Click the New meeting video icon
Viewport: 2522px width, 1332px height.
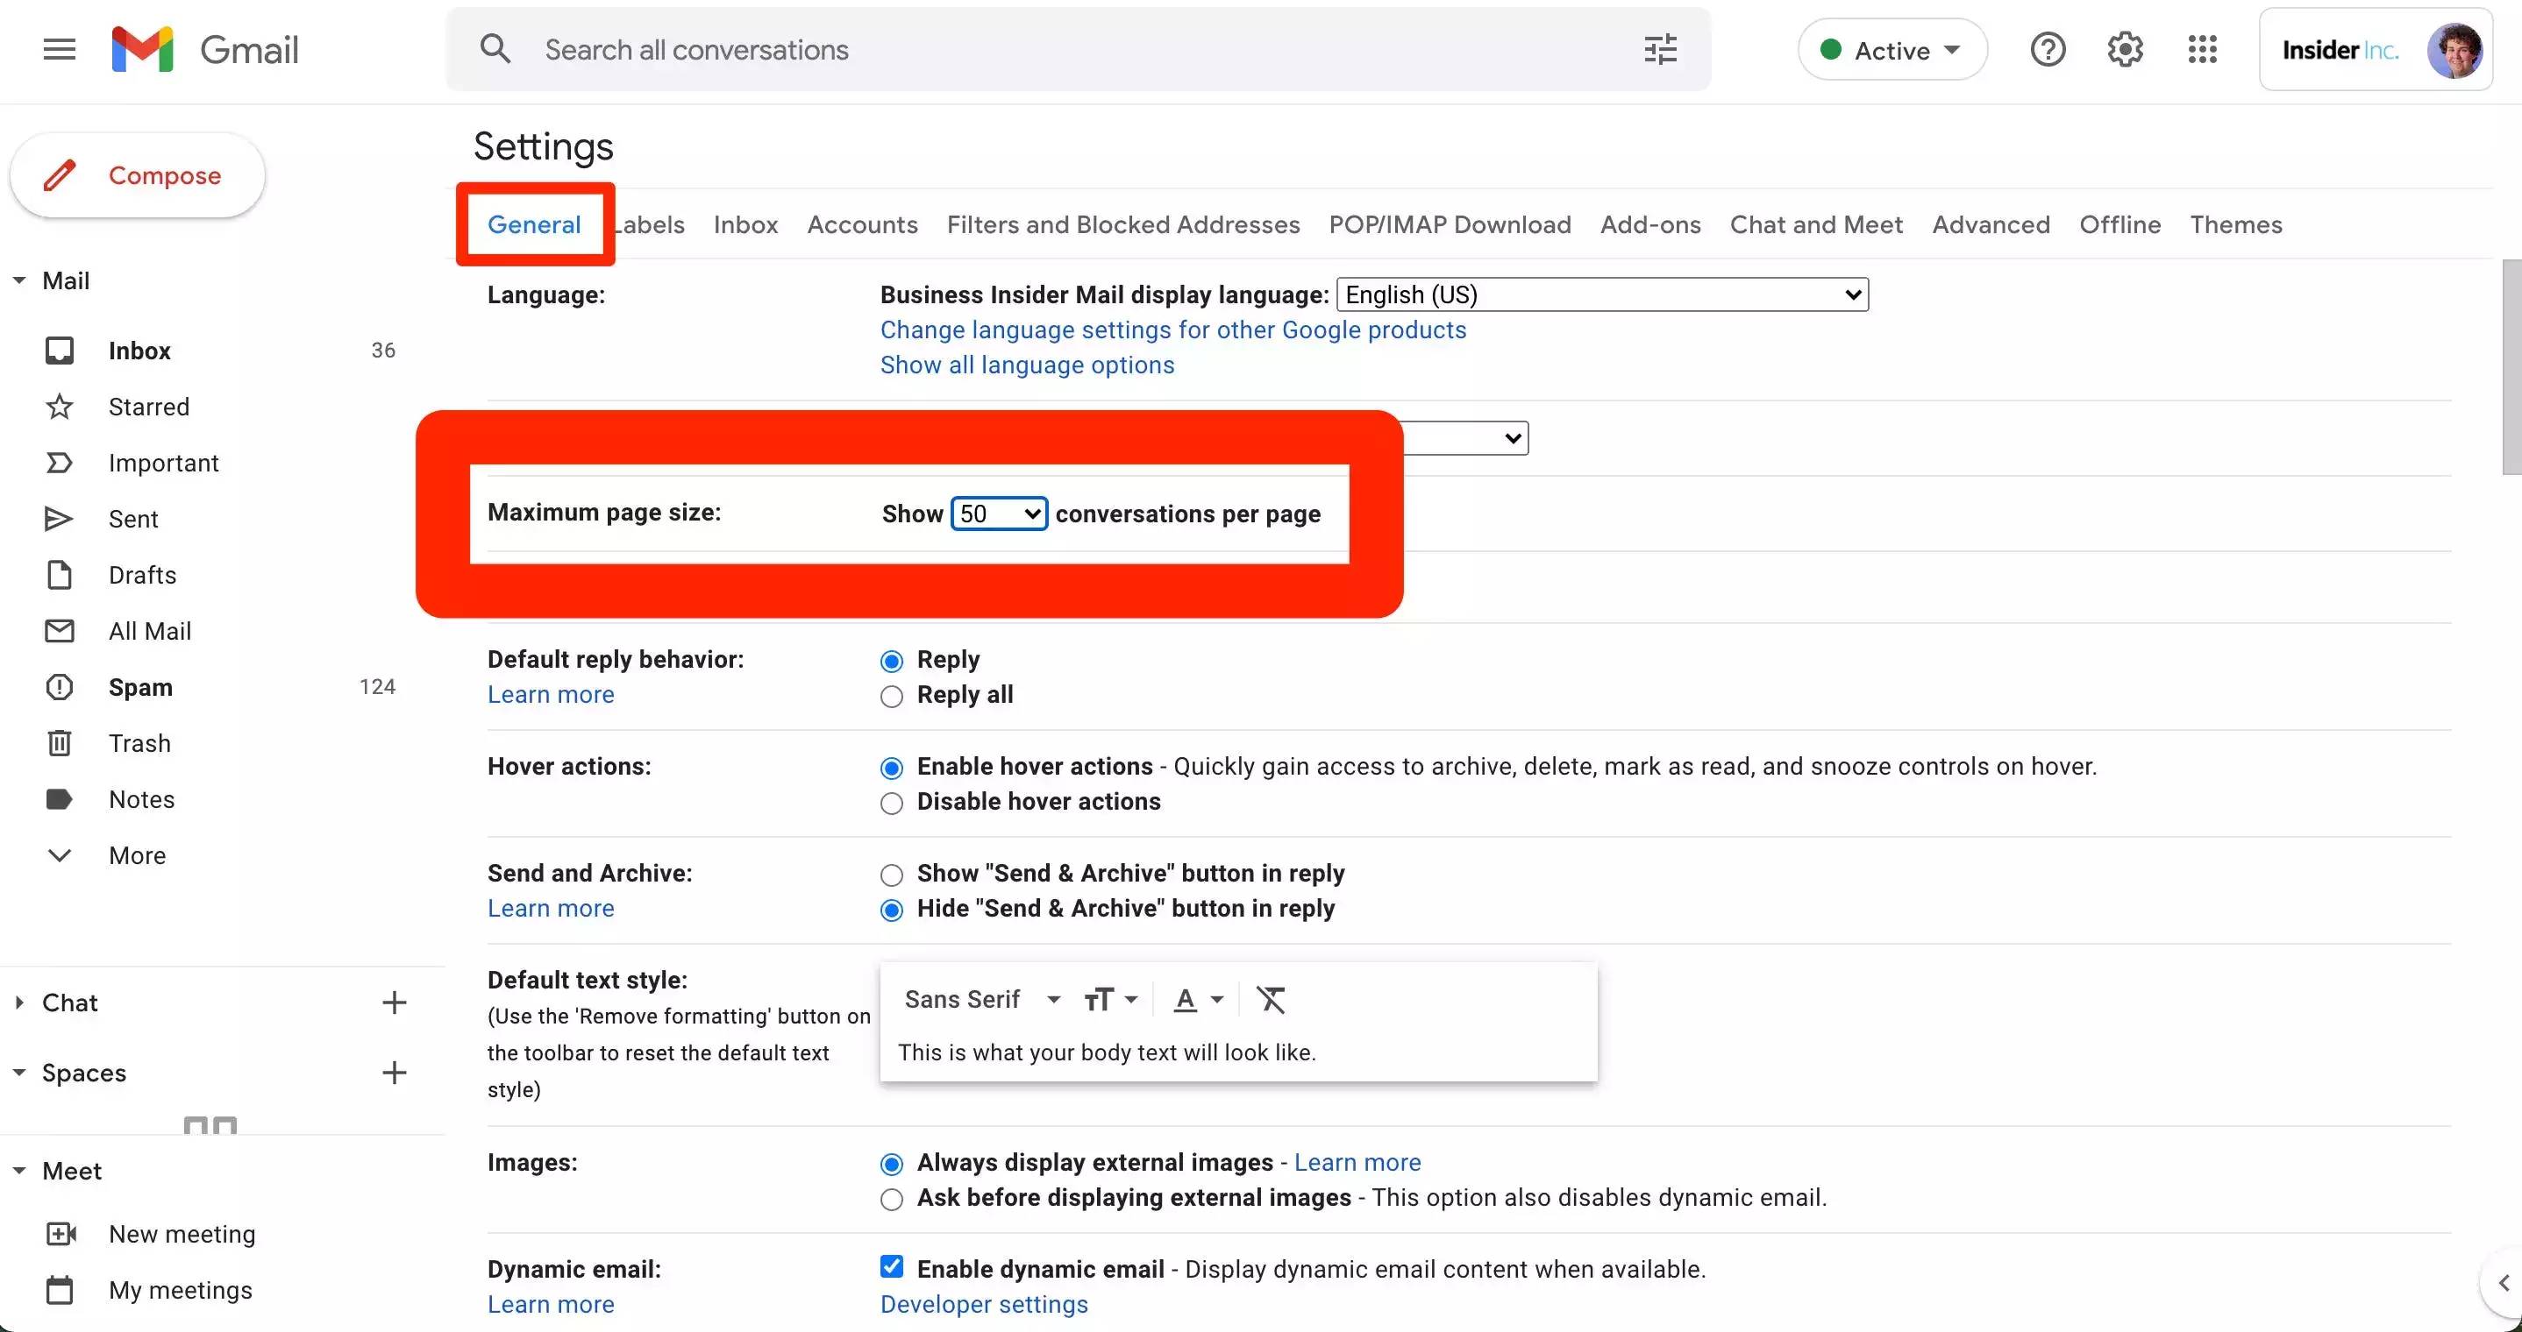[61, 1234]
